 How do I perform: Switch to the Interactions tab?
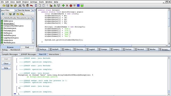click(54, 54)
